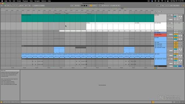Adjust LIVE CODES track volume slider
185x104 pixels.
(x=176, y=36)
